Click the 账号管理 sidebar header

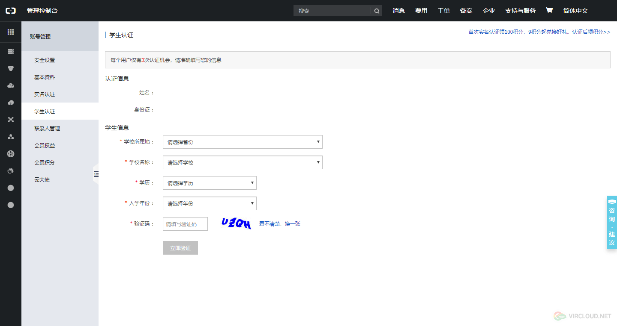point(60,36)
